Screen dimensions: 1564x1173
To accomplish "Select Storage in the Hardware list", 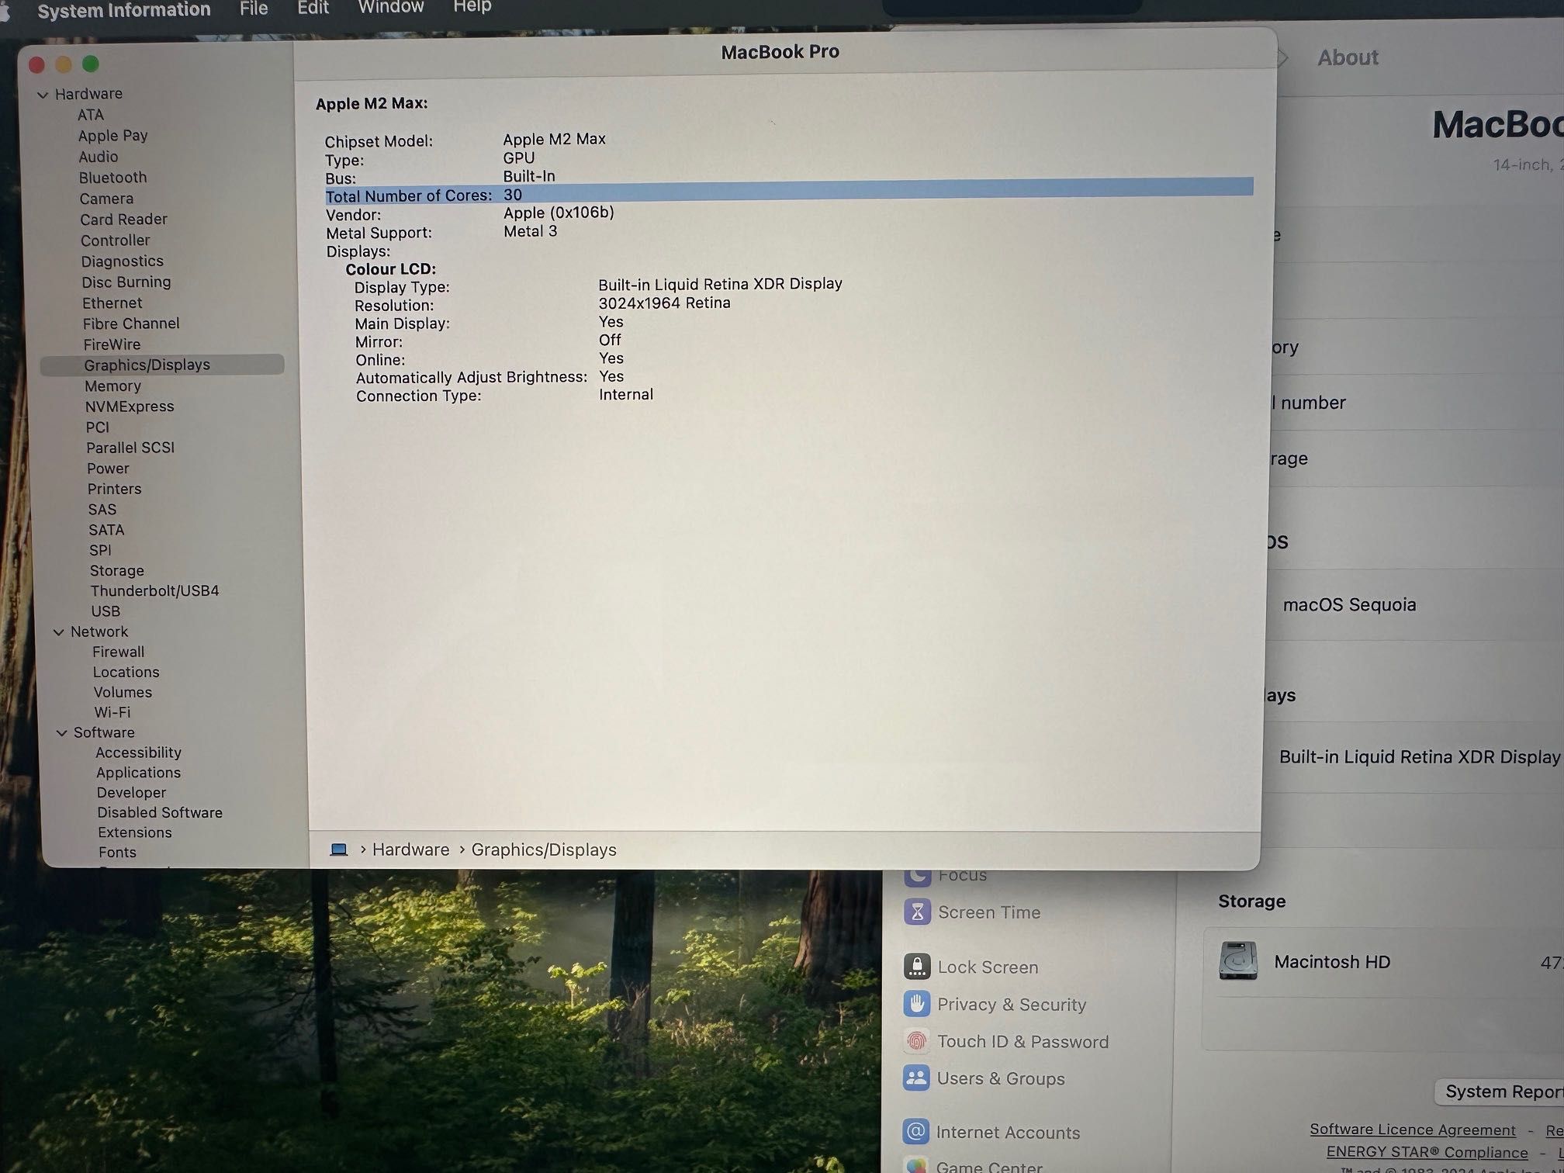I will click(117, 571).
